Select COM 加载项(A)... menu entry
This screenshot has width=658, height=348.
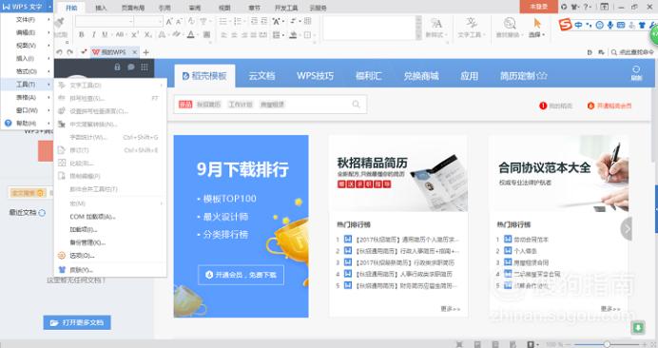[x=110, y=217]
